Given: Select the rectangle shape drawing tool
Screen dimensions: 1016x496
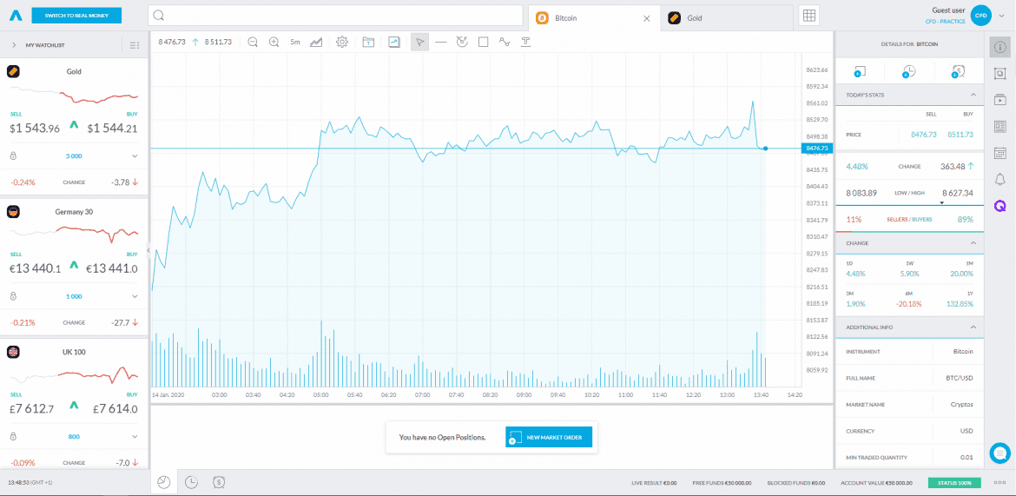Looking at the screenshot, I should [484, 42].
